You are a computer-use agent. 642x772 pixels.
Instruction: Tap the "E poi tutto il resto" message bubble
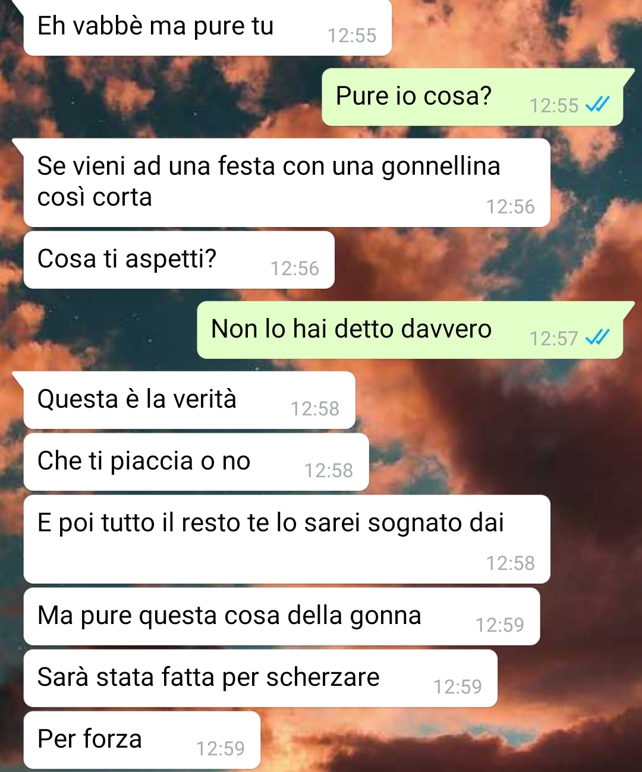coord(287,539)
